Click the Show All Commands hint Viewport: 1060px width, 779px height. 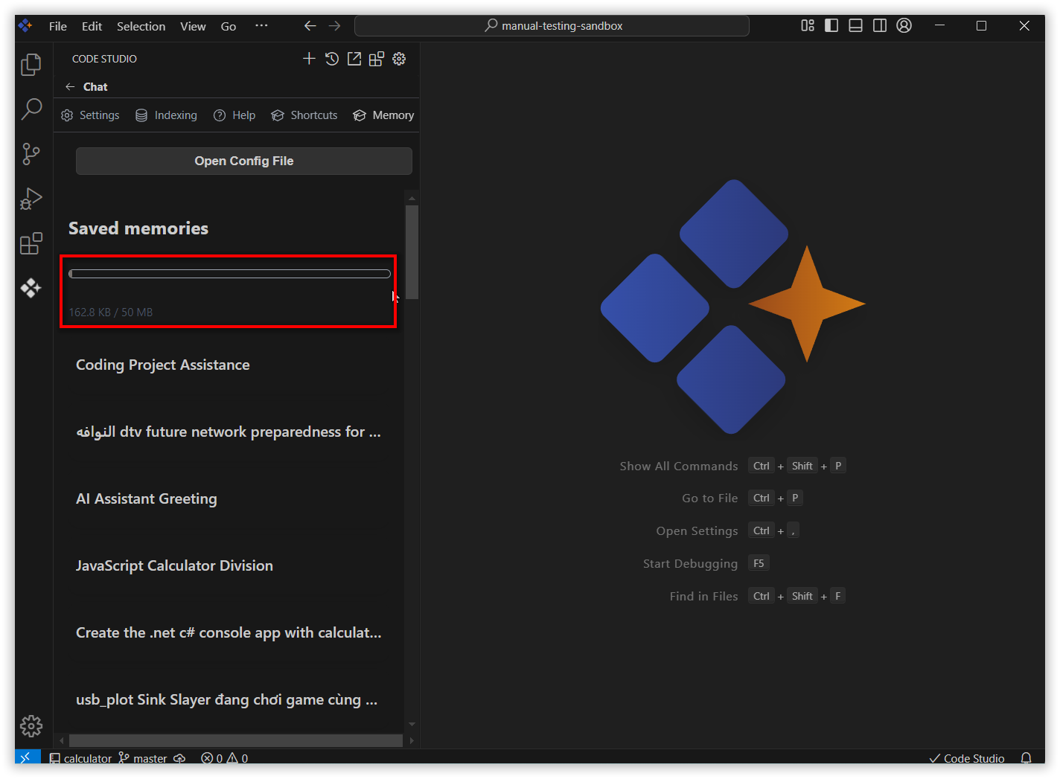pos(679,466)
